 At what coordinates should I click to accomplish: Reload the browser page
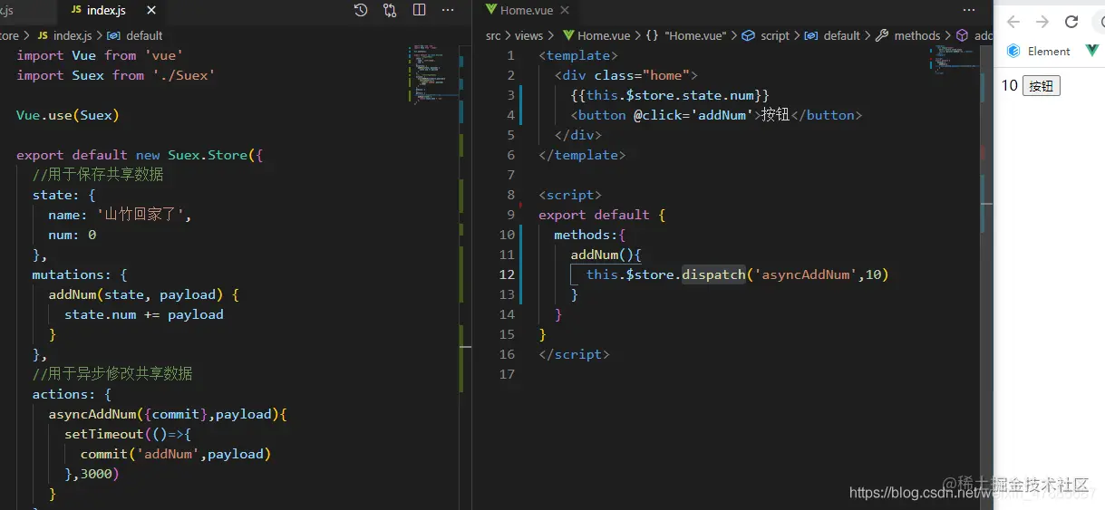(x=1071, y=22)
